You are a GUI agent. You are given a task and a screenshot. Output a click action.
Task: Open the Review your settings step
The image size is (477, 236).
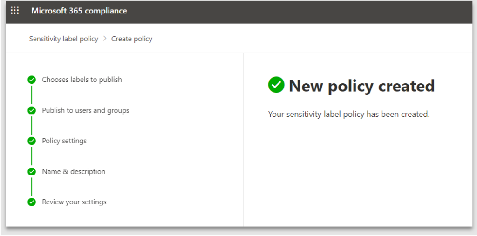74,202
